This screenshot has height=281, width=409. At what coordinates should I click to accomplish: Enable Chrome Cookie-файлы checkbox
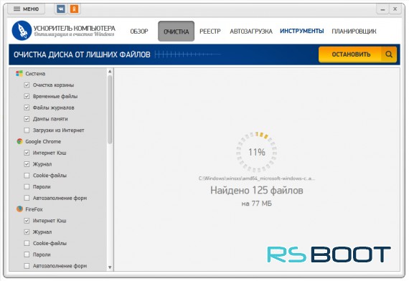[27, 175]
